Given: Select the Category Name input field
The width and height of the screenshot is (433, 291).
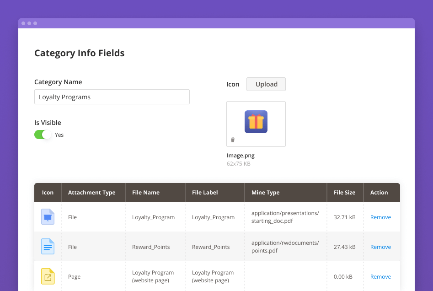Looking at the screenshot, I should pos(112,97).
